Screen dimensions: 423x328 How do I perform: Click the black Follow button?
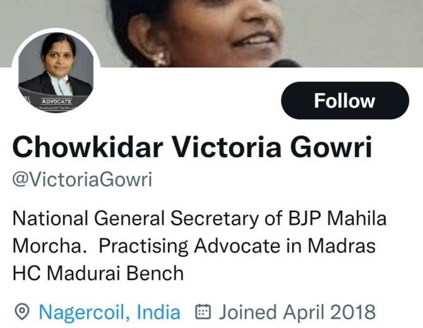(345, 100)
